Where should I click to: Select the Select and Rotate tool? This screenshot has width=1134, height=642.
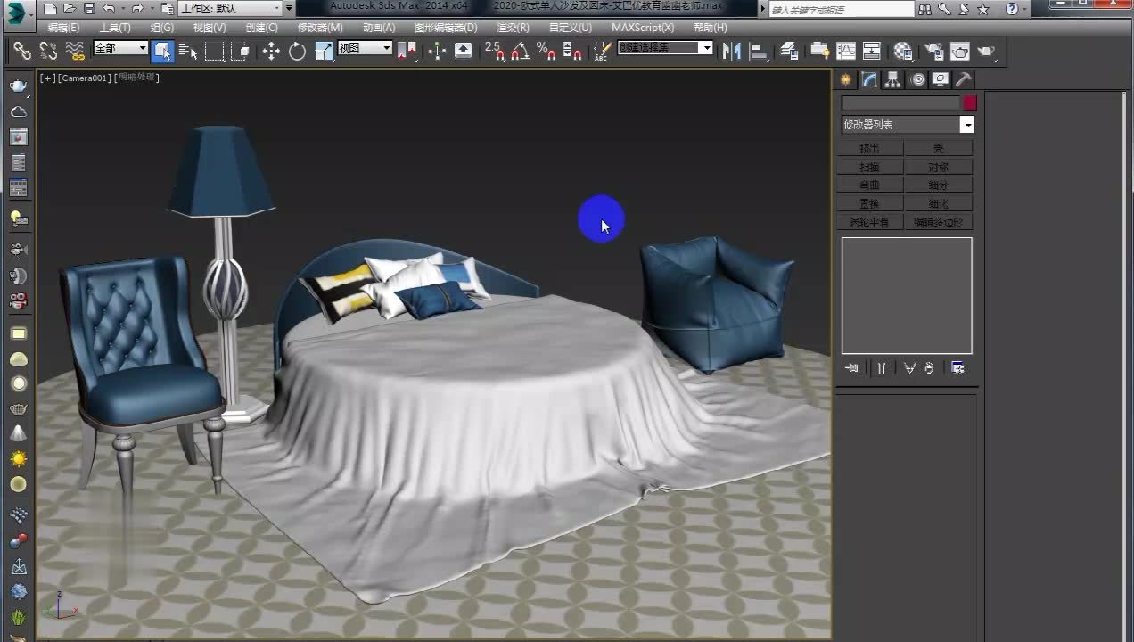pyautogui.click(x=298, y=51)
